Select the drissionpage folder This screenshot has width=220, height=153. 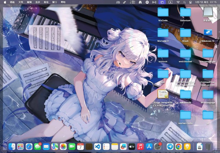coord(208,94)
